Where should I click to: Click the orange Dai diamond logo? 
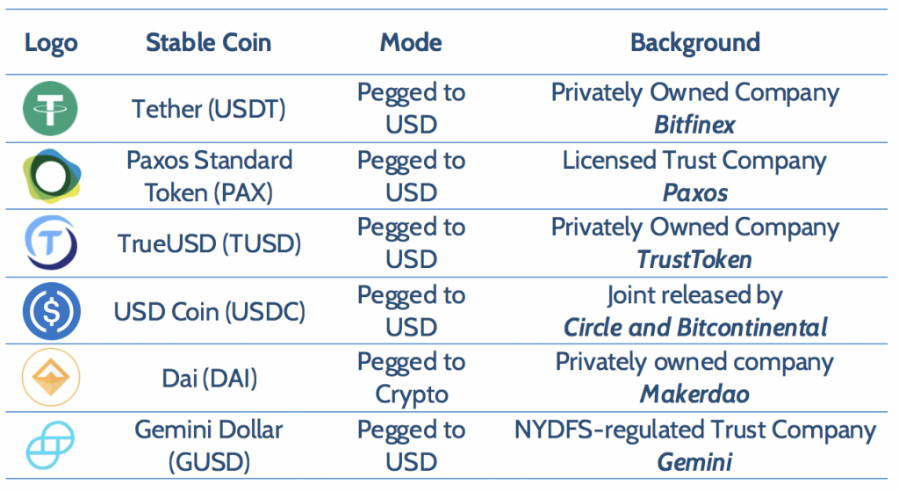coord(51,377)
